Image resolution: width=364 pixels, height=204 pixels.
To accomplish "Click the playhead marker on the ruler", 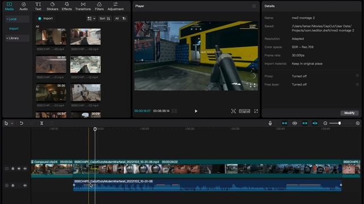I will (x=95, y=129).
